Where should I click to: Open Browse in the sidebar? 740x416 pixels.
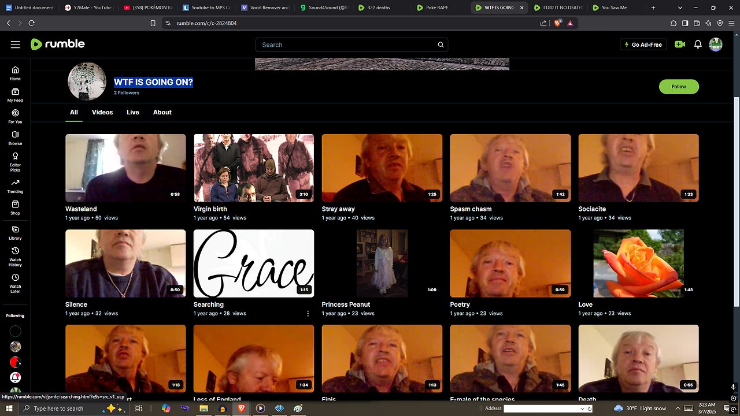click(x=15, y=138)
